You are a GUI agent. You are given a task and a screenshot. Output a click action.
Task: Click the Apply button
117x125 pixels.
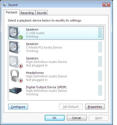[x=99, y=118]
